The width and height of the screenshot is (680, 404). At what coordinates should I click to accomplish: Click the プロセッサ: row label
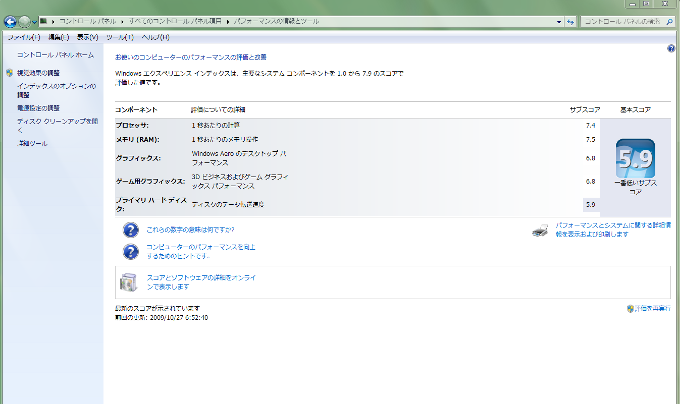pyautogui.click(x=132, y=125)
